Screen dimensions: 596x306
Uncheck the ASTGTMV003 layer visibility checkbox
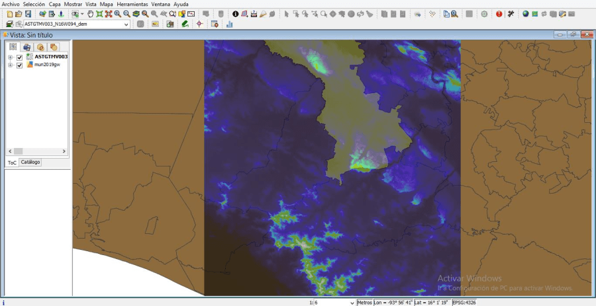(x=20, y=57)
